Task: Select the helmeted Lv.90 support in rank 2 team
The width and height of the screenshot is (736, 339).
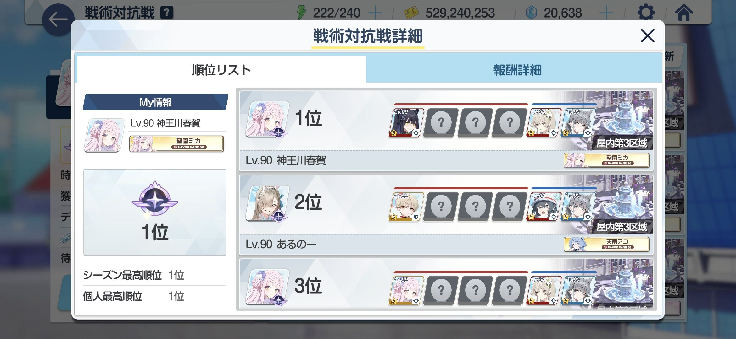Action: pos(544,207)
